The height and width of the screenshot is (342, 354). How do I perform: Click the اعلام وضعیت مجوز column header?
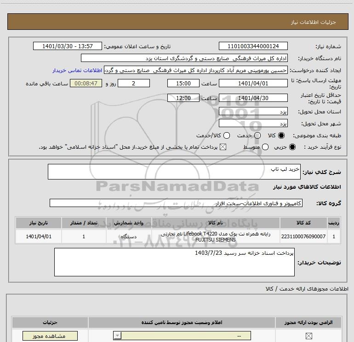tap(182, 323)
